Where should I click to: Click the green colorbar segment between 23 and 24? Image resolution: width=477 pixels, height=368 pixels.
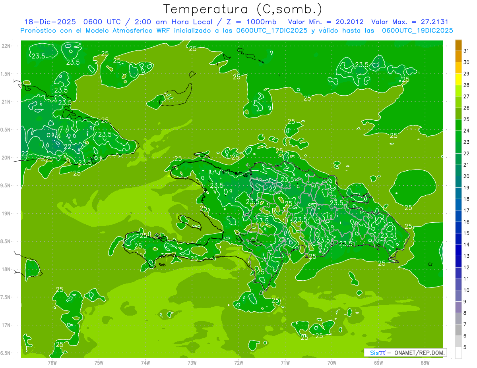tap(458, 137)
